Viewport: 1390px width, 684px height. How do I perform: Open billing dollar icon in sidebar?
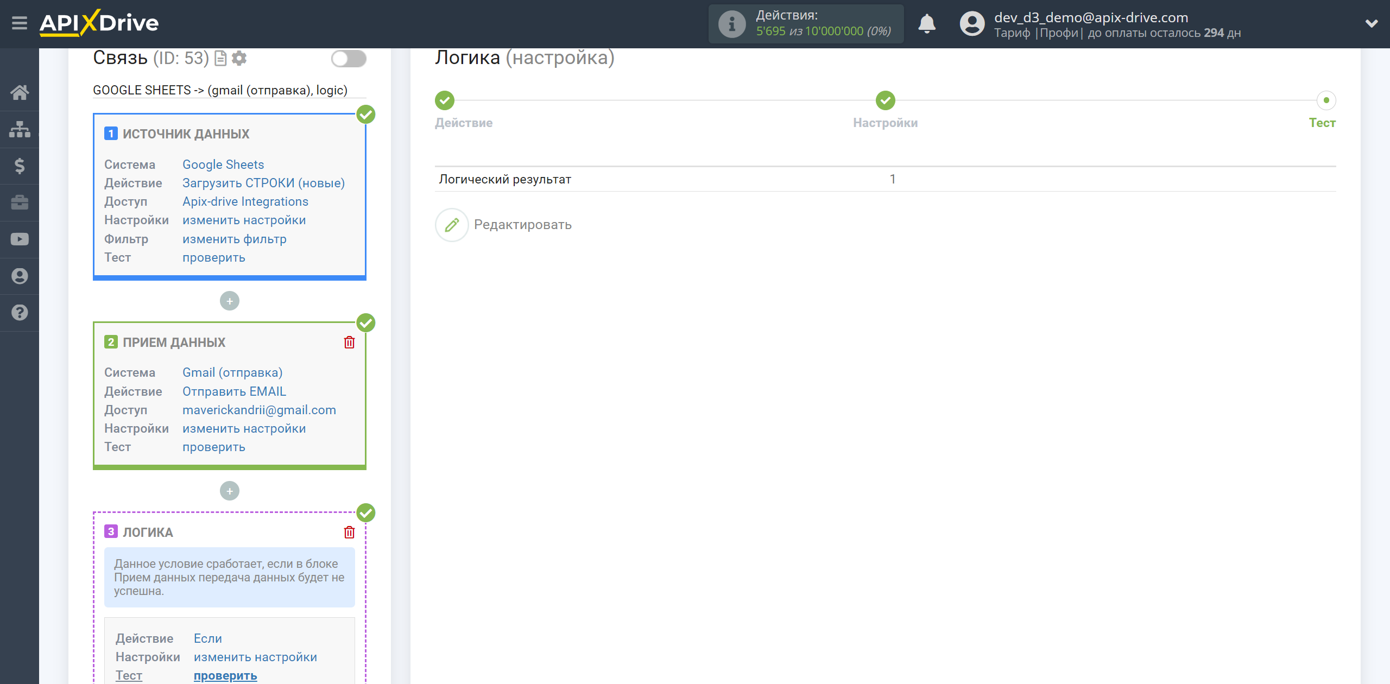click(x=20, y=166)
